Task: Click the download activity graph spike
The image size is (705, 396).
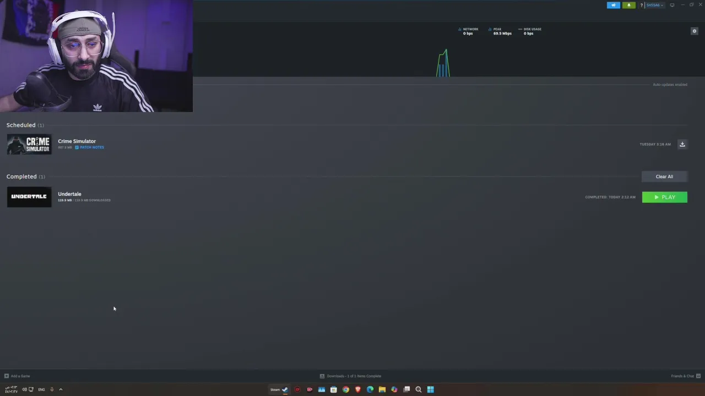Action: pyautogui.click(x=443, y=63)
